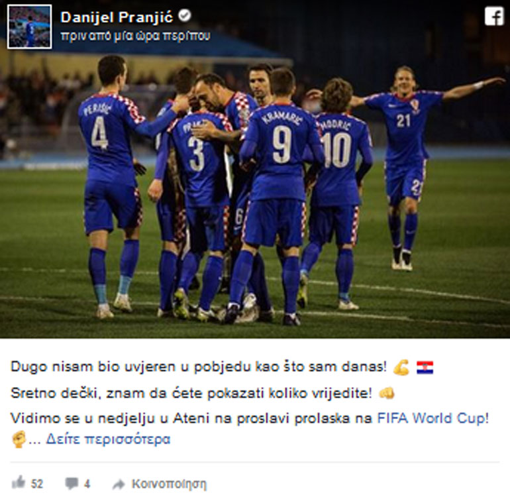Share the post via Κοινοποίηση
This screenshot has height=497, width=510.
pyautogui.click(x=169, y=484)
